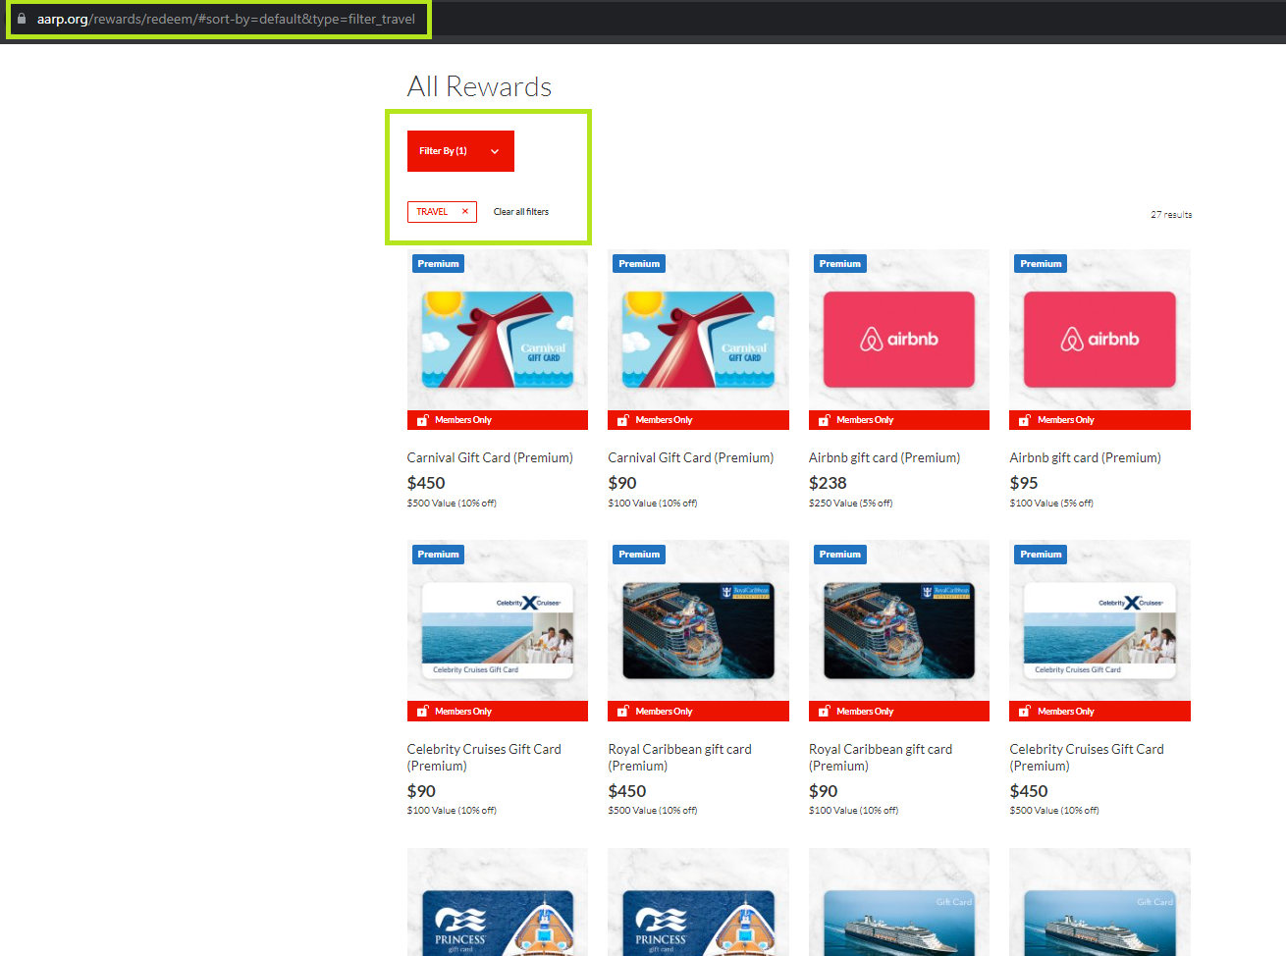The width and height of the screenshot is (1286, 956).
Task: Expand the Filter By chevron arrow
Action: click(495, 151)
